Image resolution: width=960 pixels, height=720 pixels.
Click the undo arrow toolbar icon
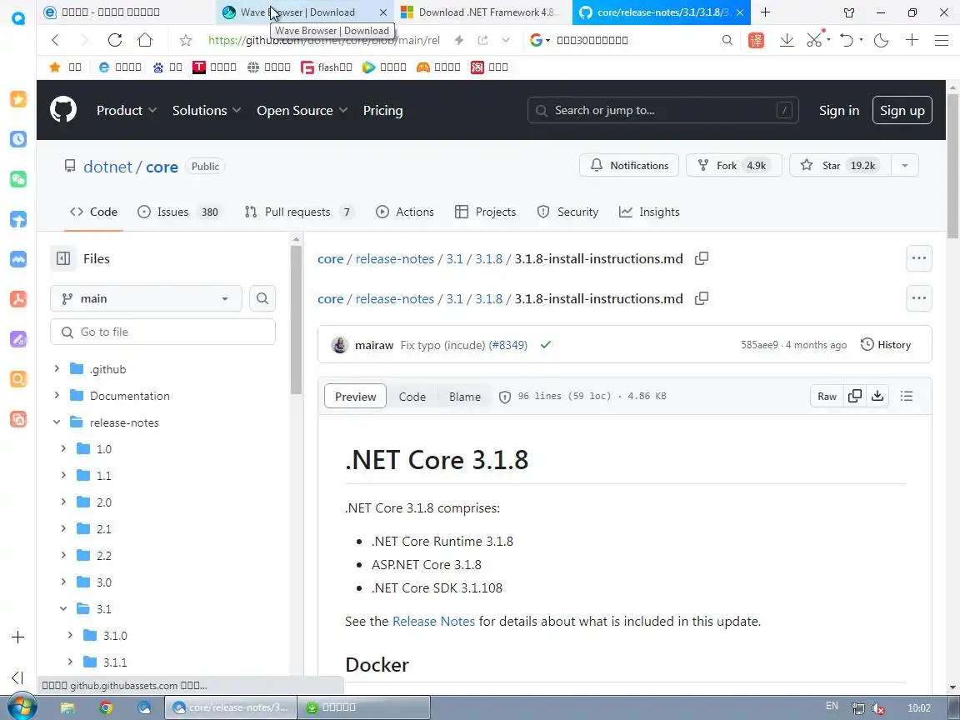click(847, 40)
